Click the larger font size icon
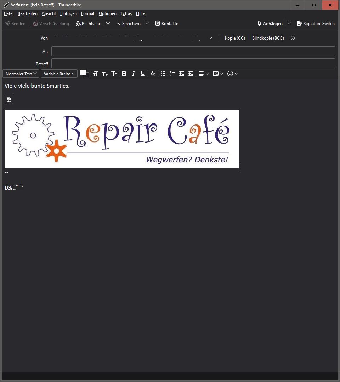340x382 pixels. [114, 74]
